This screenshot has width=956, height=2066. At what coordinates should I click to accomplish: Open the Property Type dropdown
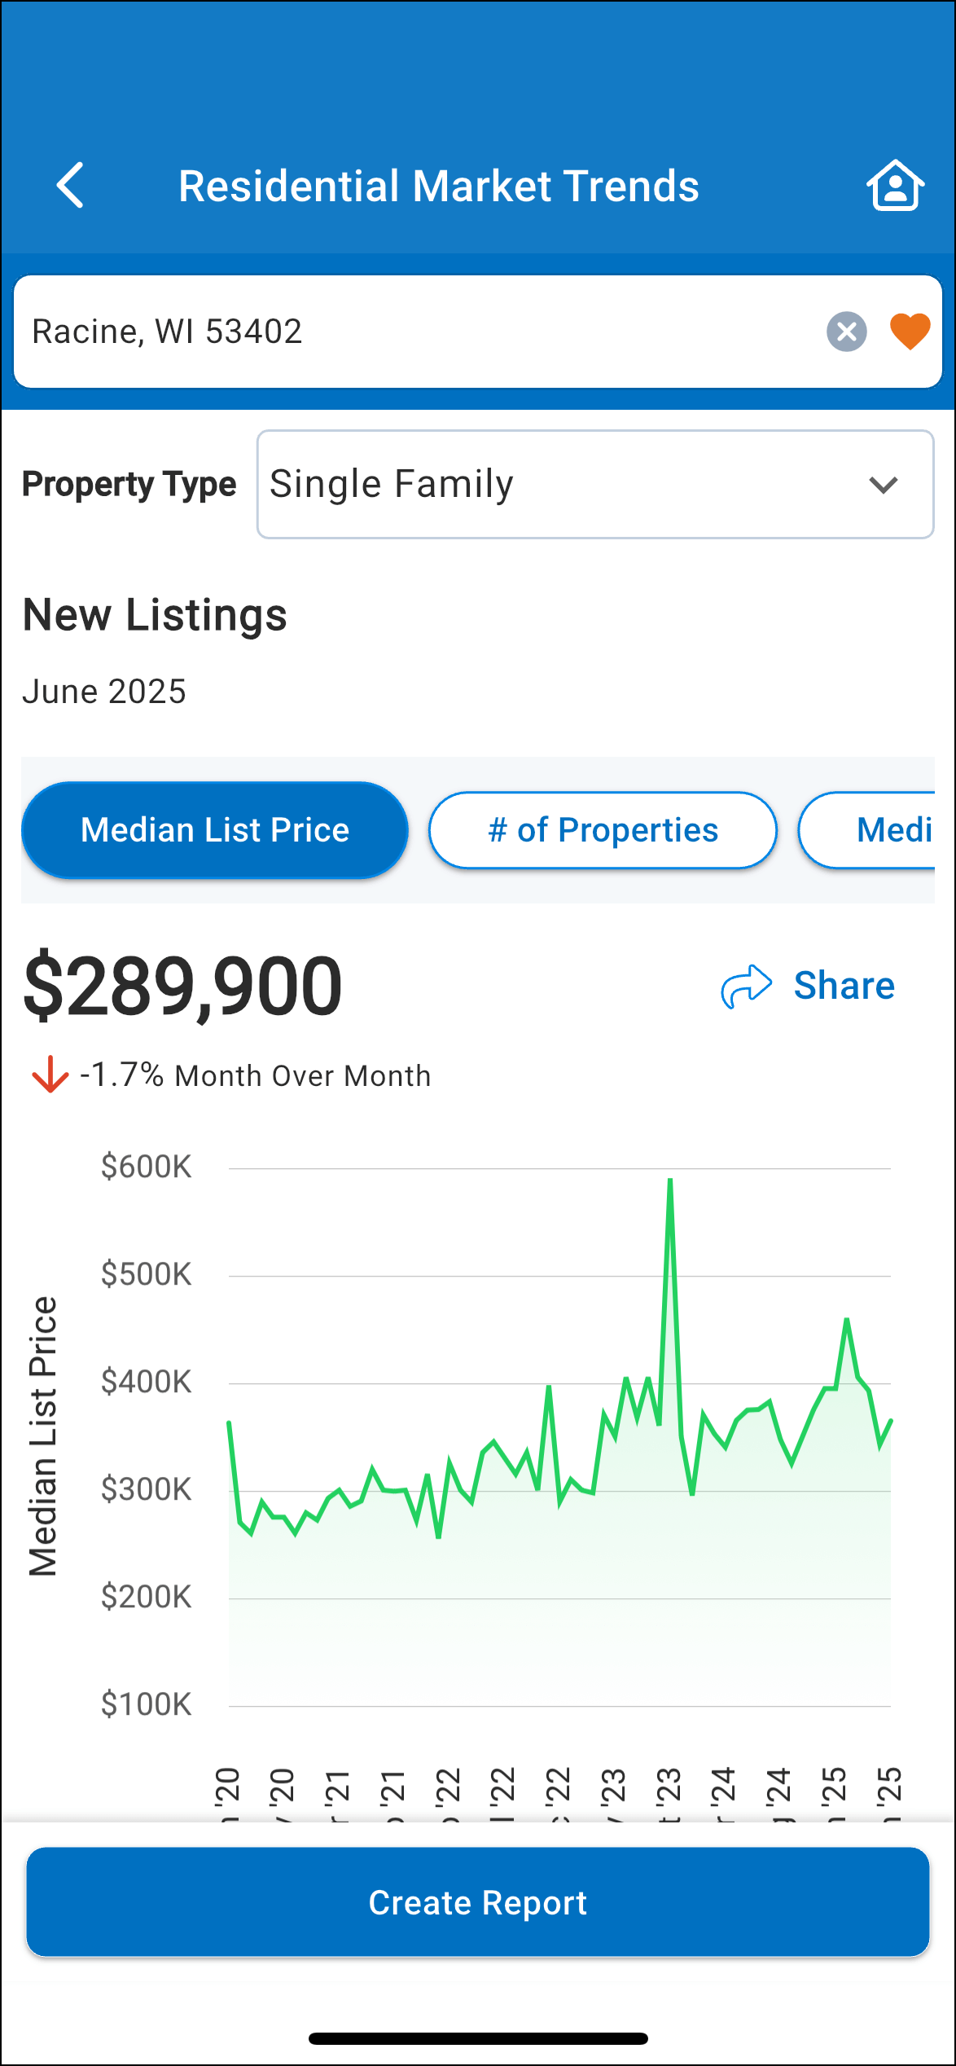594,485
